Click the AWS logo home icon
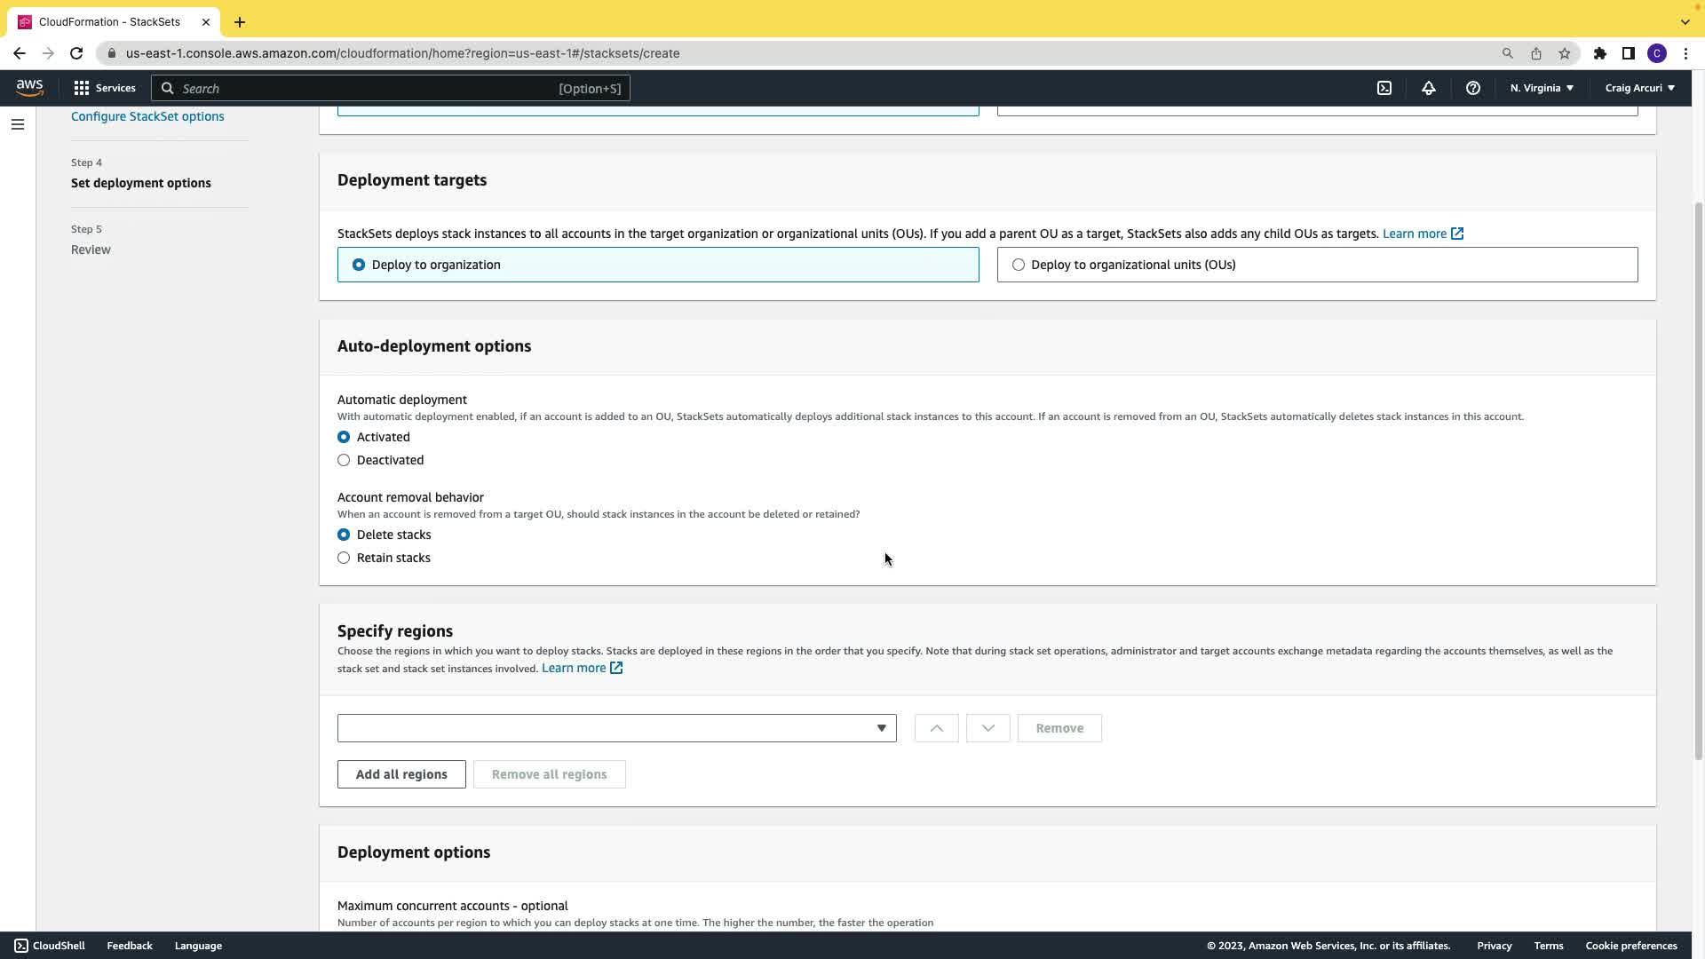Screen dimensions: 1705x959 coord(29,87)
